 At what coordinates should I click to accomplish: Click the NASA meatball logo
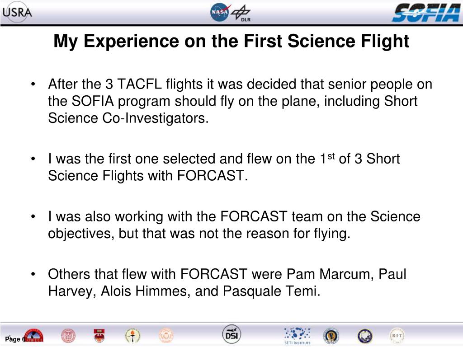click(219, 12)
